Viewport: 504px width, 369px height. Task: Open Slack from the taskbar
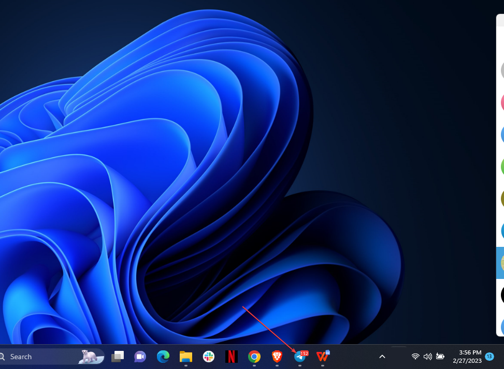[x=209, y=357]
